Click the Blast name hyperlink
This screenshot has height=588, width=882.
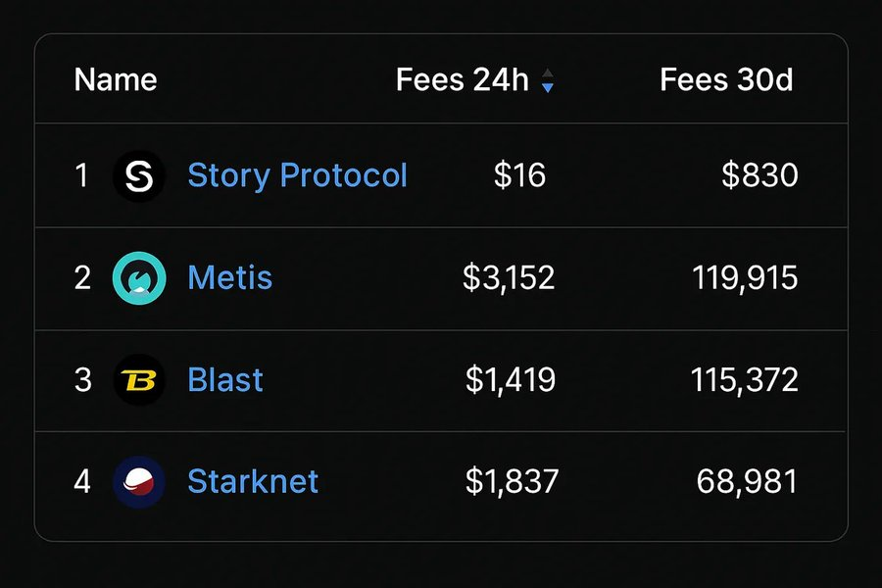click(224, 380)
